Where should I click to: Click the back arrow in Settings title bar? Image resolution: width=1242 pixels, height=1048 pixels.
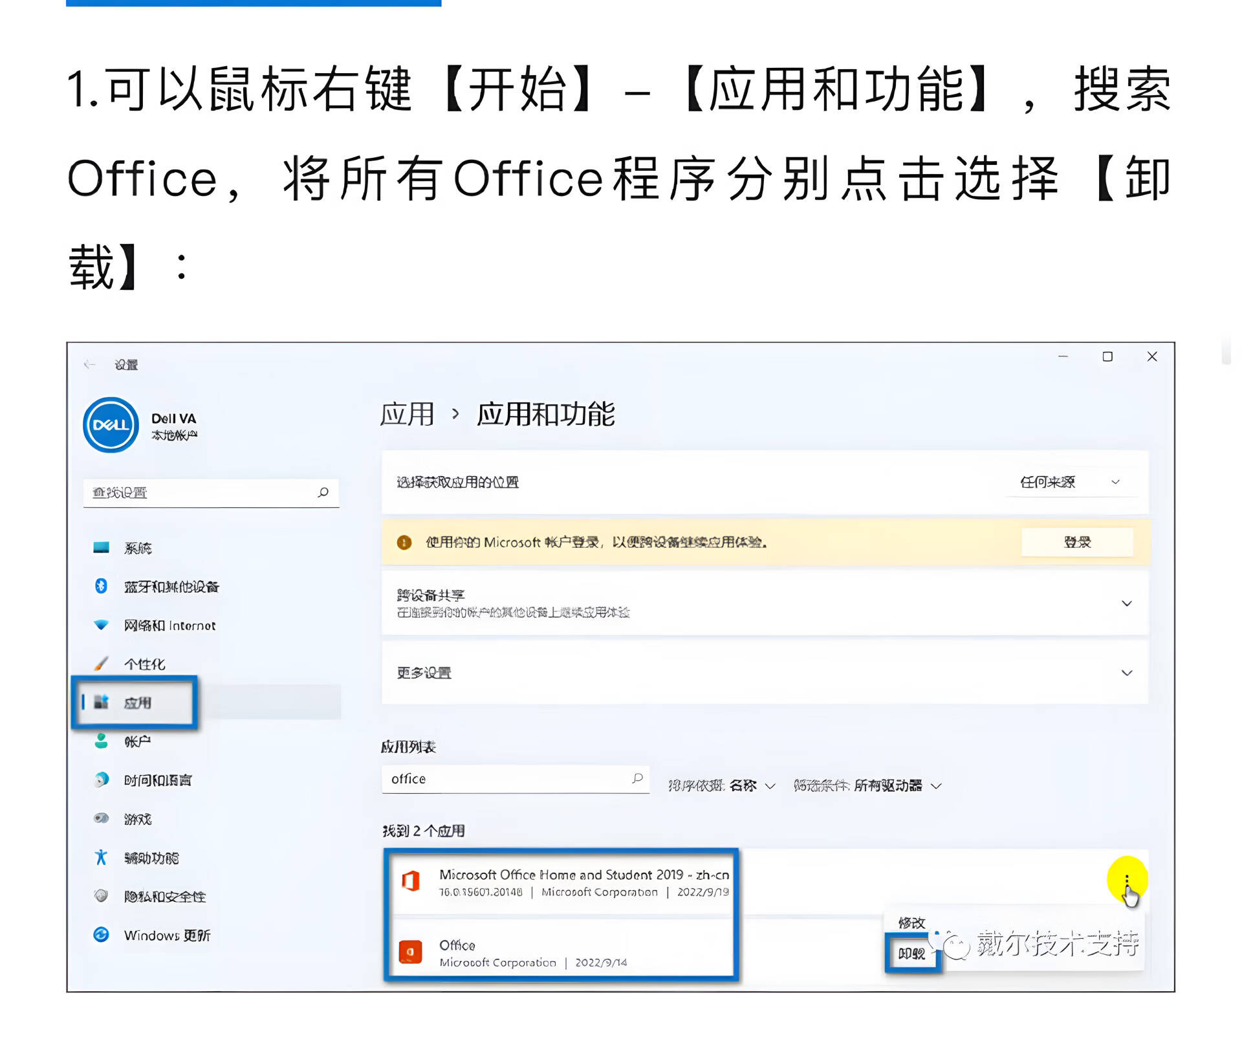(x=89, y=365)
